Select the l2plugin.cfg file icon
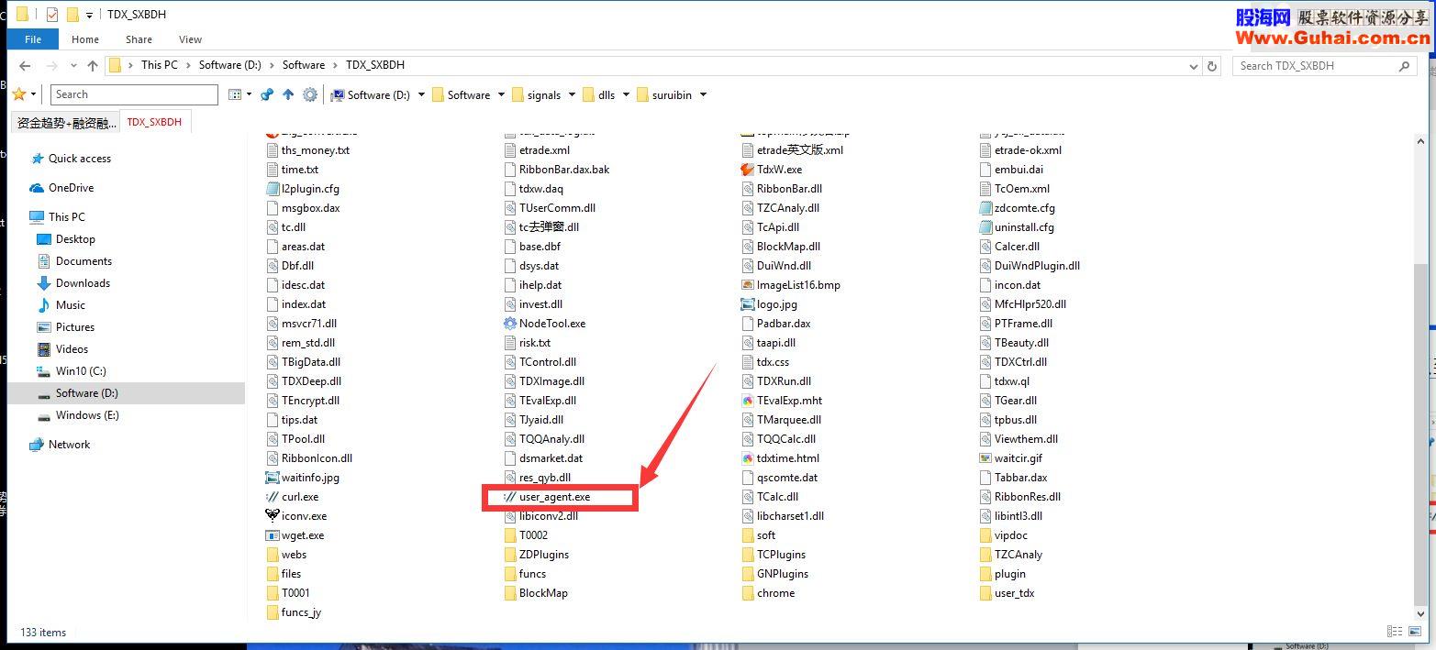The width and height of the screenshot is (1436, 650). coord(272,189)
